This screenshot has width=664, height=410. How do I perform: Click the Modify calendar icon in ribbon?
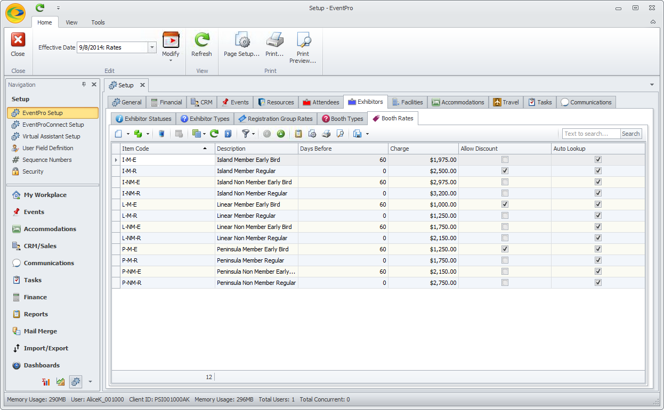171,40
